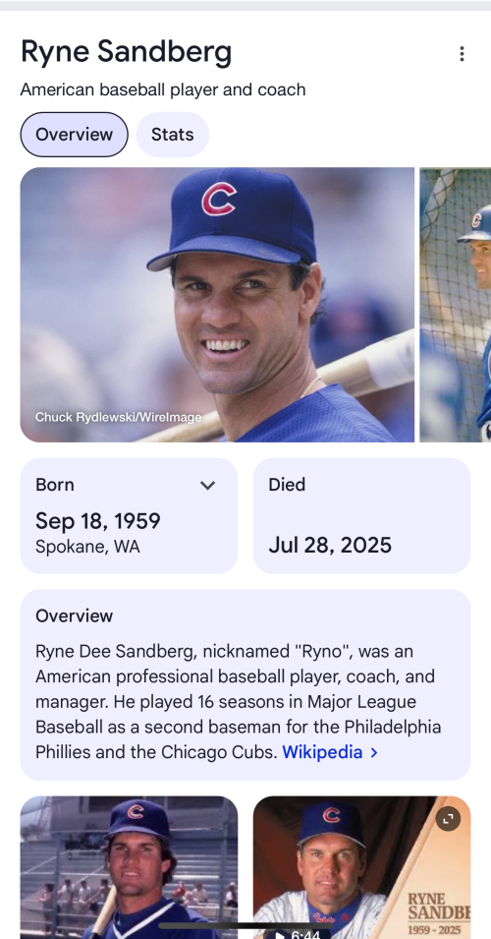Open the three-dot more options menu
Image resolution: width=491 pixels, height=939 pixels.
[x=462, y=54]
